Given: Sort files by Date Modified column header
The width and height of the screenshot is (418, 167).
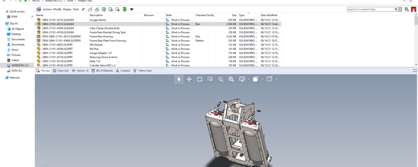Looking at the screenshot, I should click(269, 15).
